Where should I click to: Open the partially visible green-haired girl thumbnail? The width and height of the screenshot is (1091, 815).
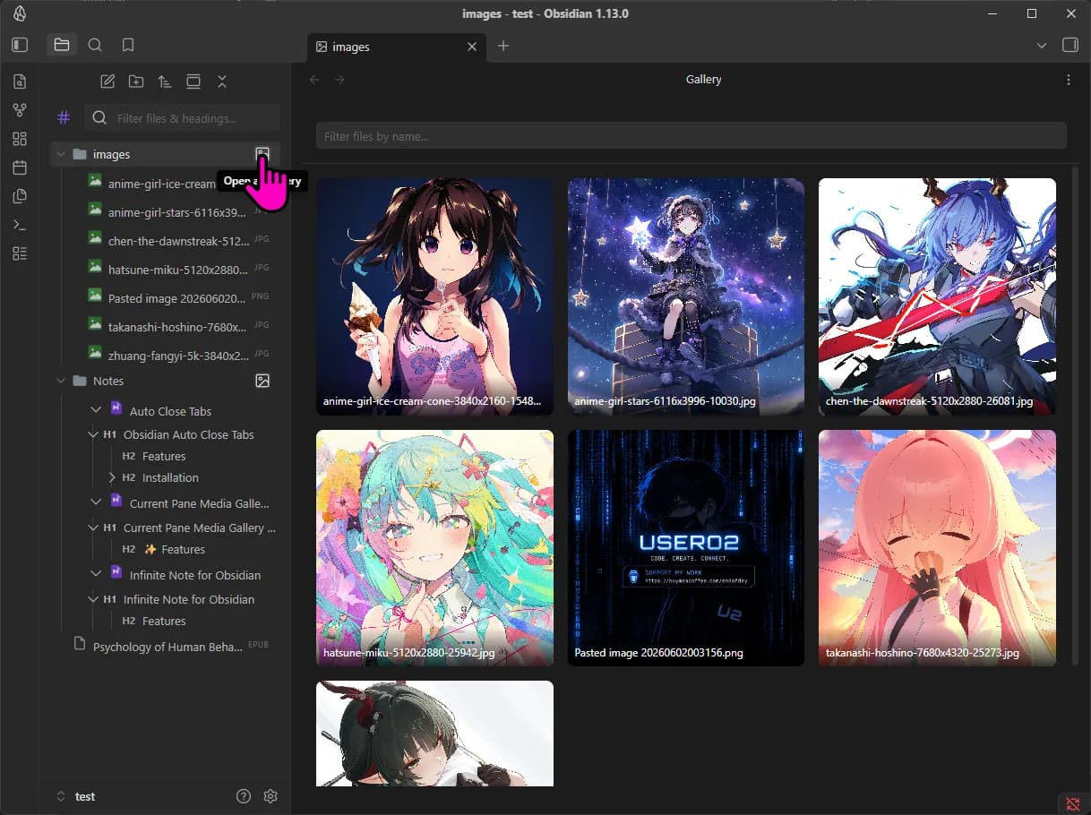434,733
